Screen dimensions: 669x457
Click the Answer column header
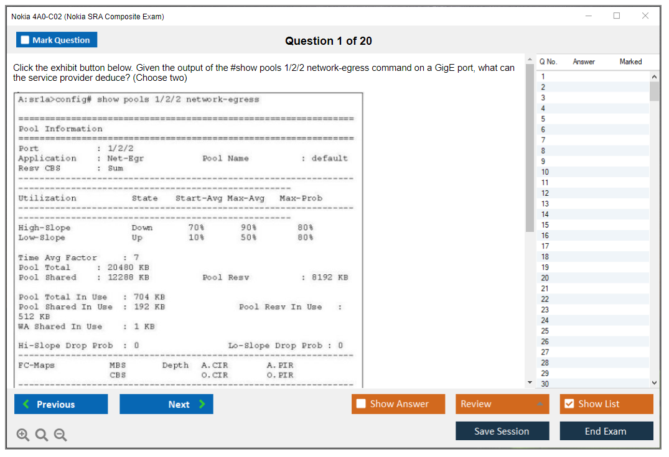click(x=583, y=62)
